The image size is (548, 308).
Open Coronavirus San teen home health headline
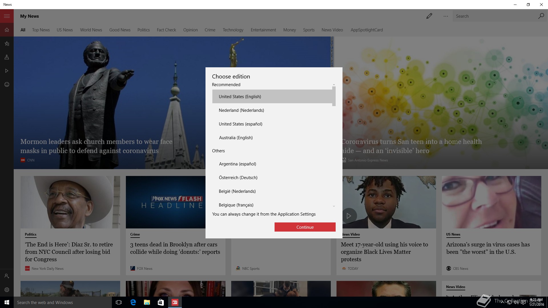[x=412, y=146]
